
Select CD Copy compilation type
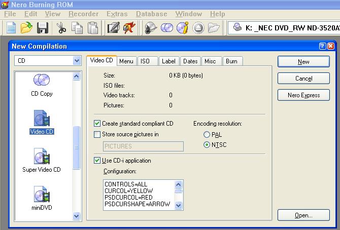[42, 85]
